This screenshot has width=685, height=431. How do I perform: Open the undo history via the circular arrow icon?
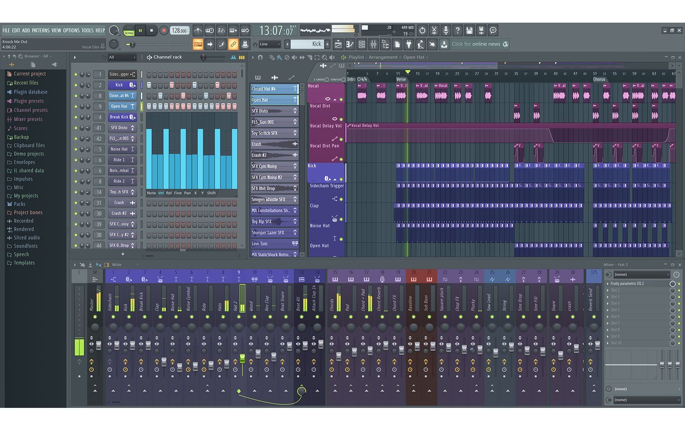(423, 30)
